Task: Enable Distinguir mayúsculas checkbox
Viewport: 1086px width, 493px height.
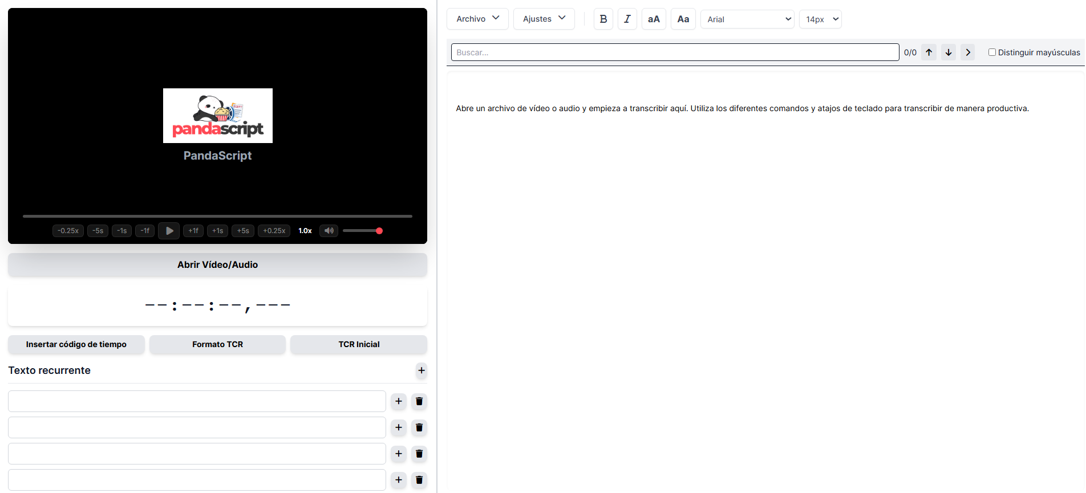Action: coord(992,52)
